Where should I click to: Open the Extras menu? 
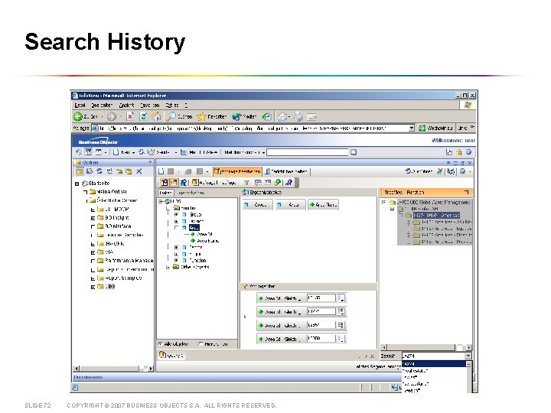[x=172, y=105]
